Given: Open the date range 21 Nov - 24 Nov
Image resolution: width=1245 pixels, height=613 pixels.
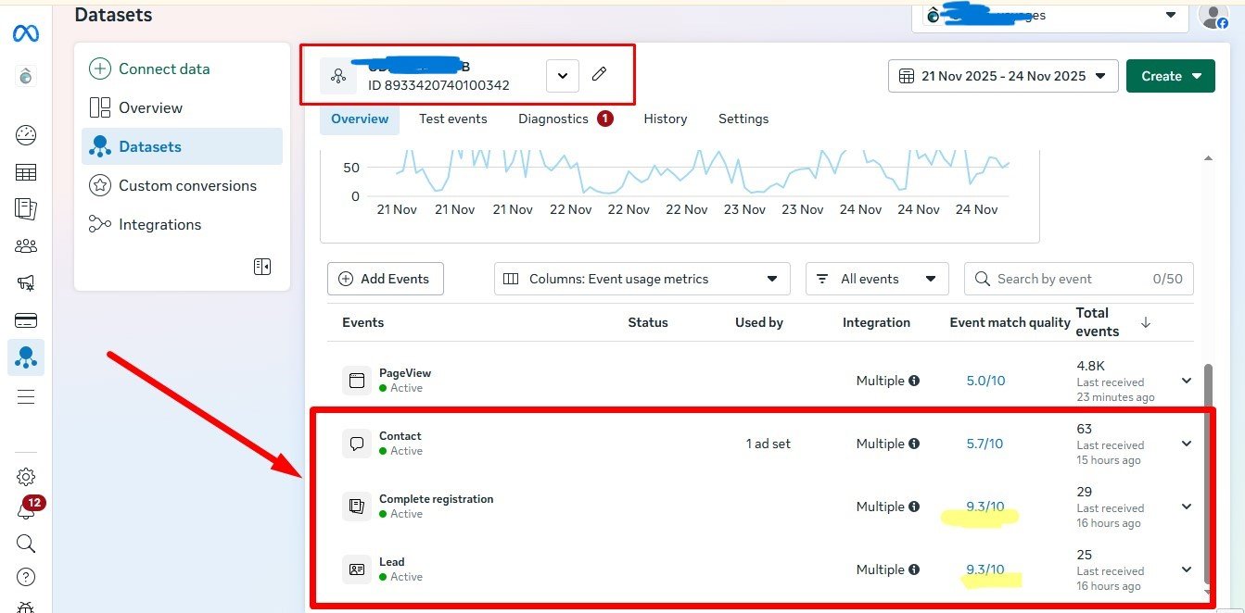Looking at the screenshot, I should click(x=1003, y=76).
